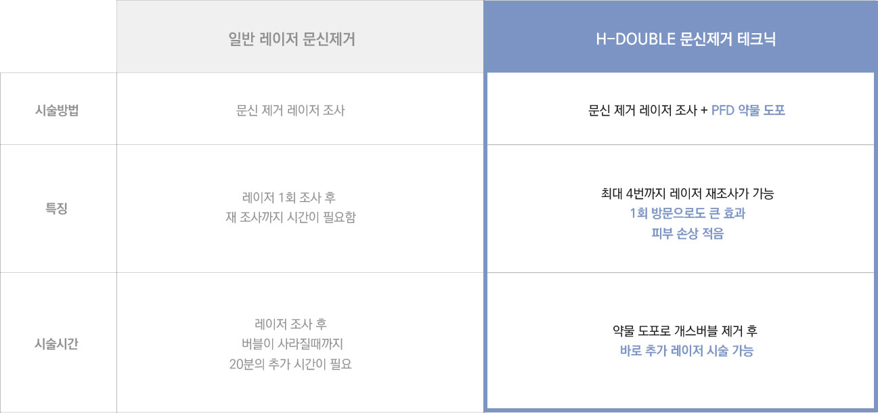Click the text 20분의 추가 시간이 필요

click(x=290, y=364)
